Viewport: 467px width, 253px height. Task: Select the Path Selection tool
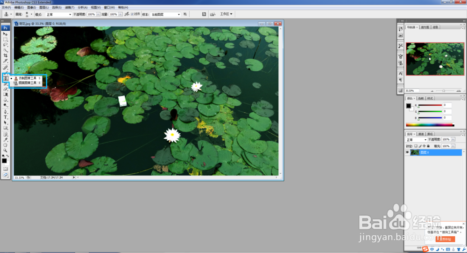pyautogui.click(x=5, y=123)
